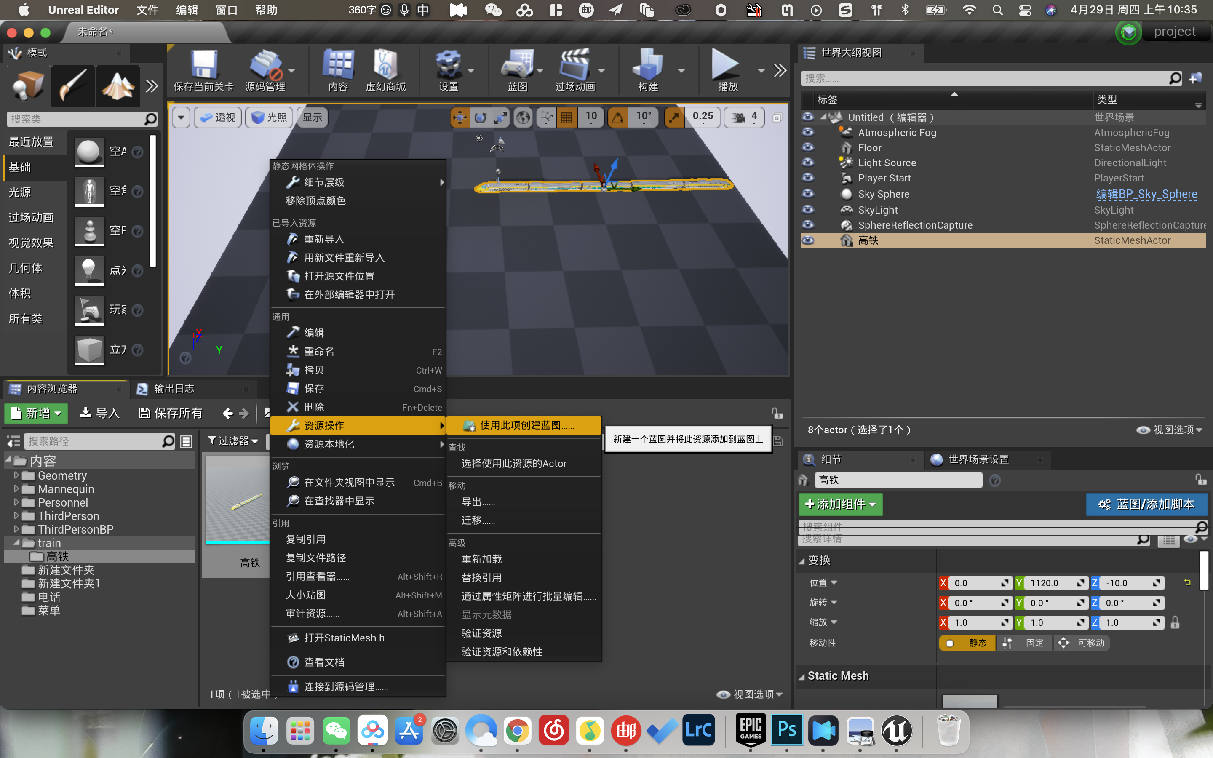Open the 过滤器 filter dropdown in content browser
This screenshot has height=758, width=1213.
point(232,440)
